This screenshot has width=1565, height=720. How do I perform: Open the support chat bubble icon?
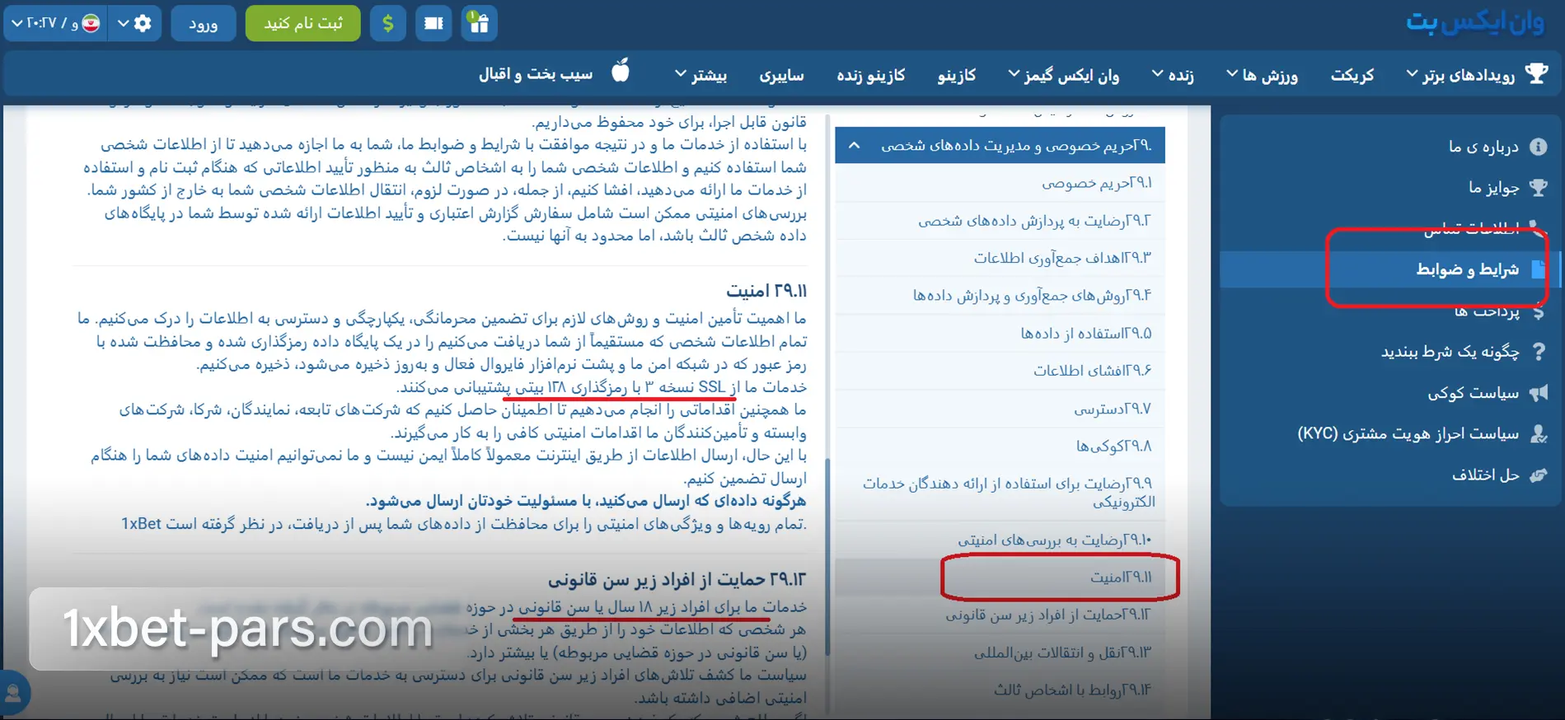pos(12,692)
